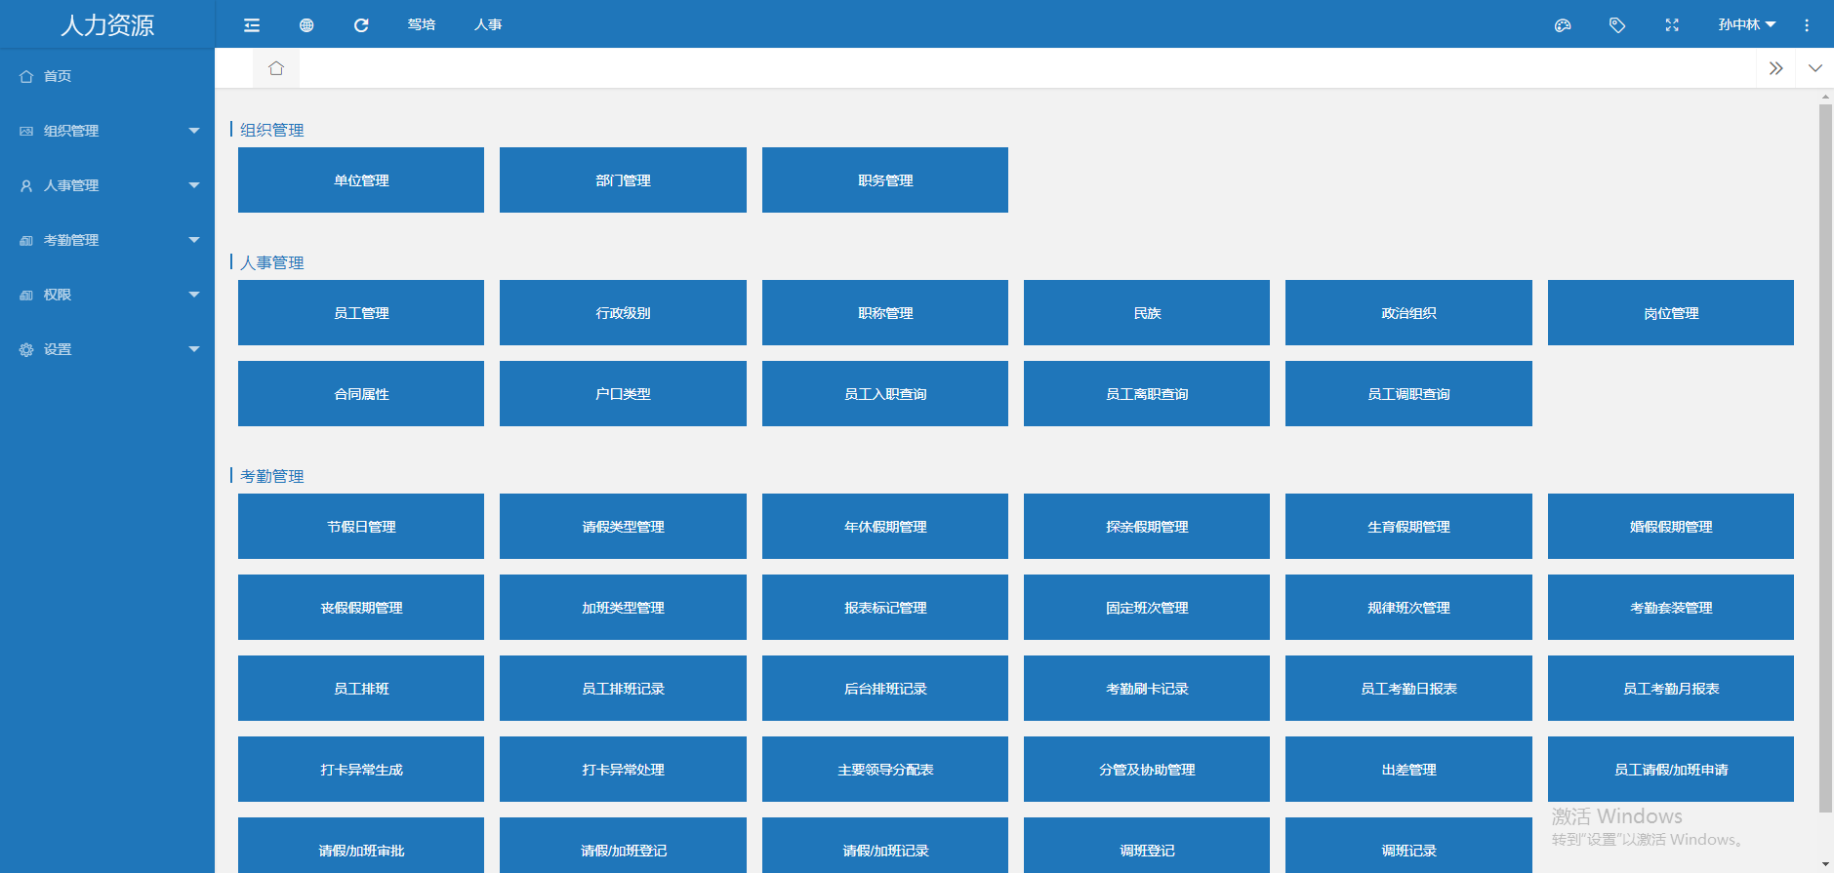The height and width of the screenshot is (873, 1834).
Task: Click the tag icon in header
Action: point(1617,25)
